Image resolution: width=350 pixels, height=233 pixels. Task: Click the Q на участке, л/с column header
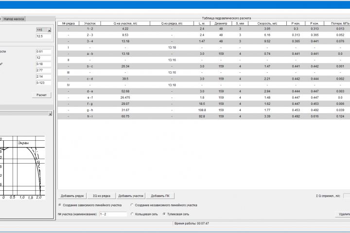point(125,23)
